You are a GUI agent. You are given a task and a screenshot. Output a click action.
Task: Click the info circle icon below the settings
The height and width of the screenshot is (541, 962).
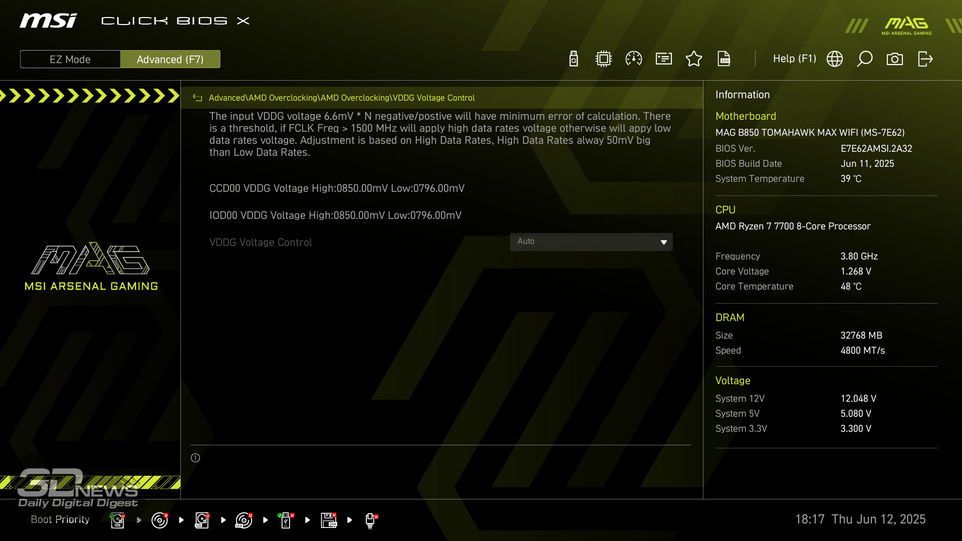coord(195,458)
